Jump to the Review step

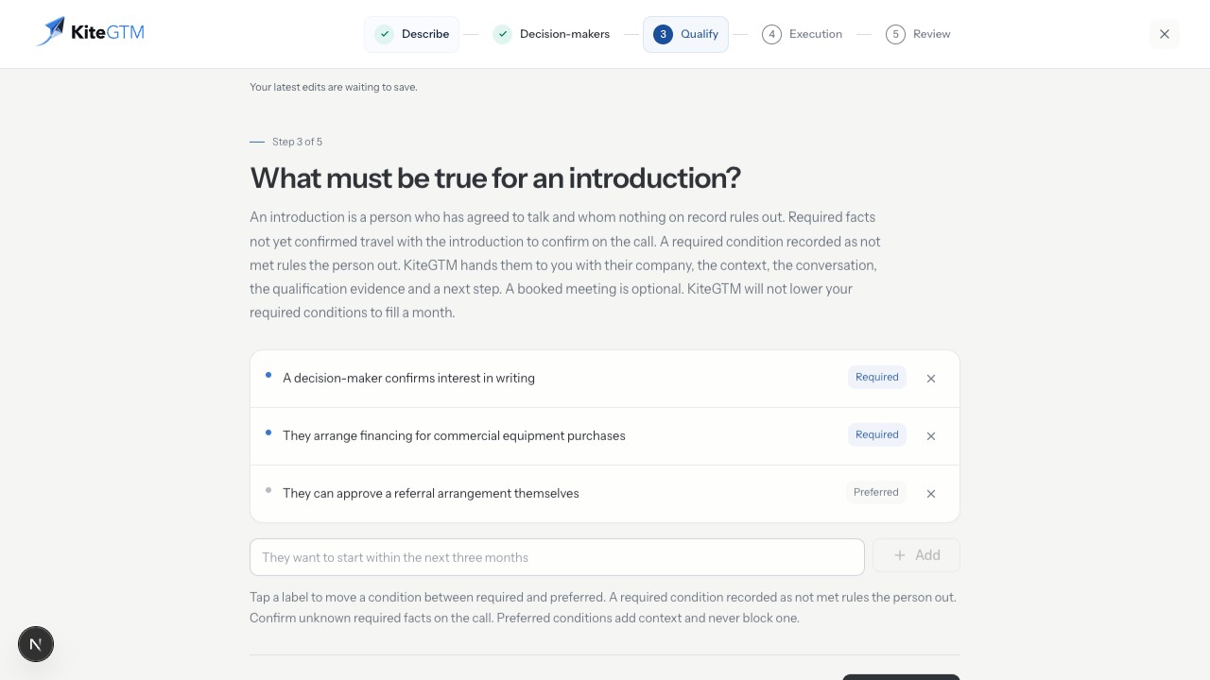pyautogui.click(x=919, y=34)
